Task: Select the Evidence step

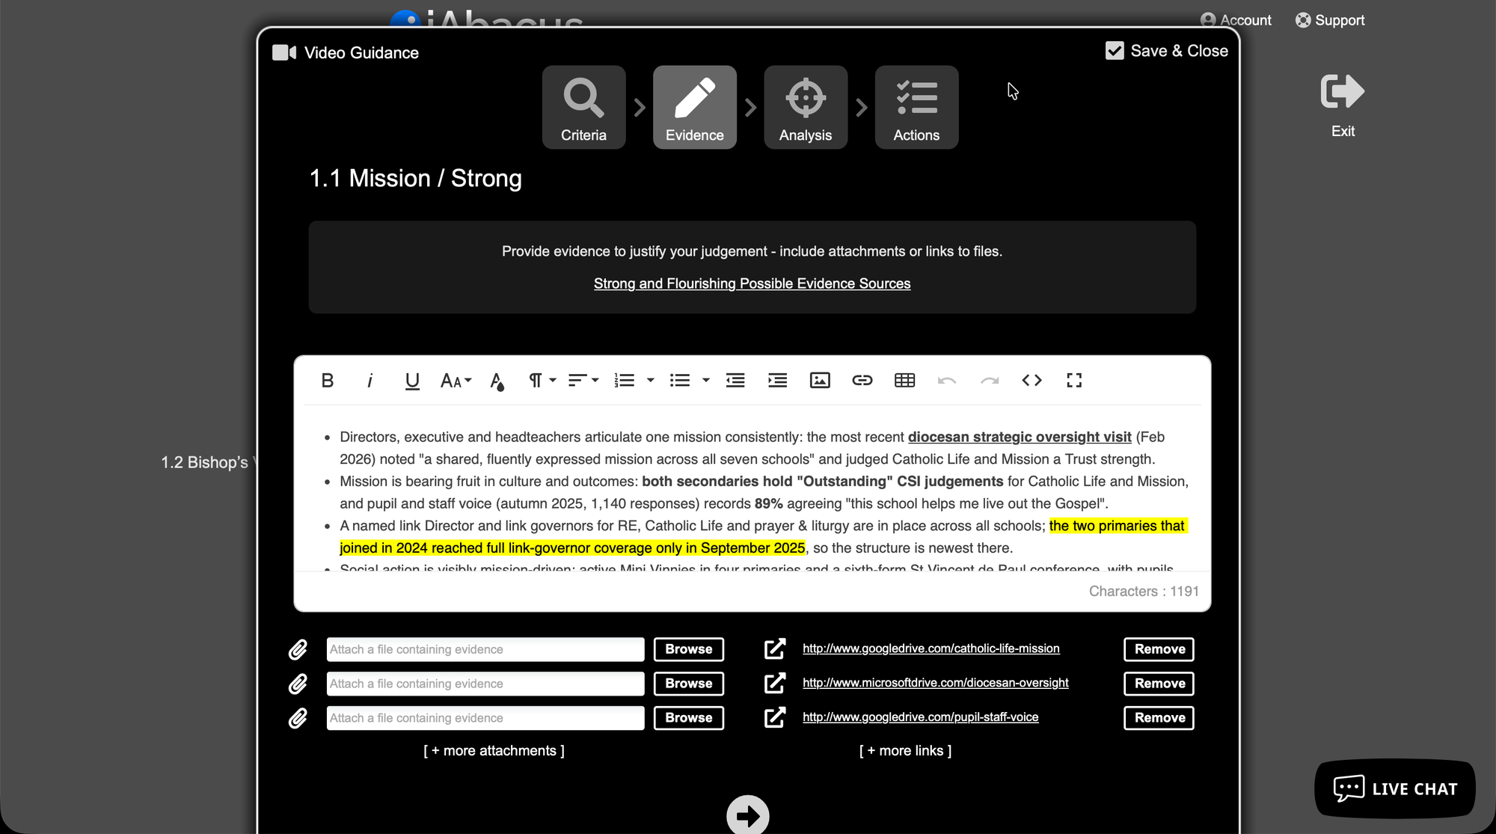Action: (x=695, y=107)
